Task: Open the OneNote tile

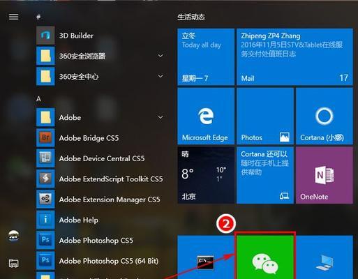Action: point(325,175)
